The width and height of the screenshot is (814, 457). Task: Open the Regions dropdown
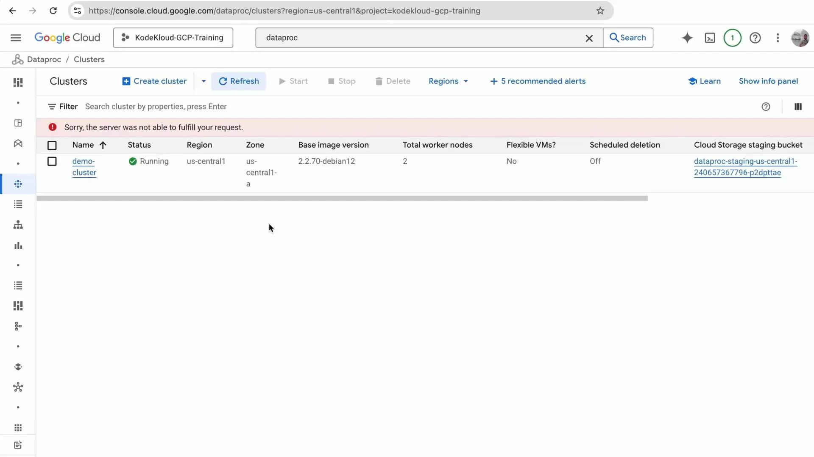pyautogui.click(x=448, y=81)
